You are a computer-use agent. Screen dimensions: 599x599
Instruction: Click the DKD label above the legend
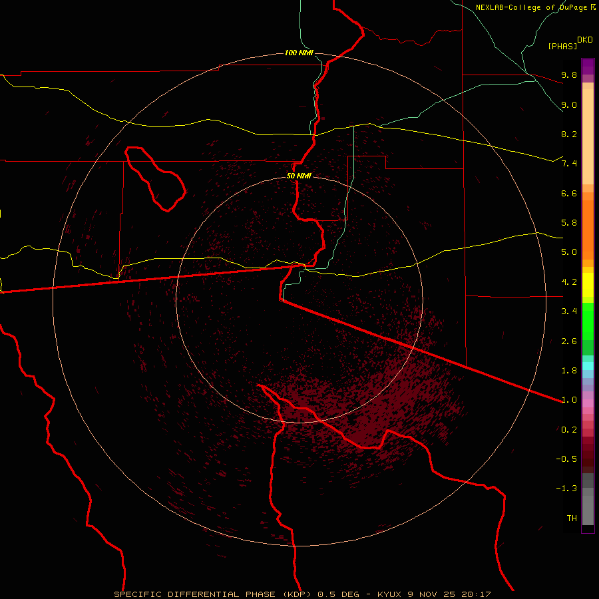point(585,40)
